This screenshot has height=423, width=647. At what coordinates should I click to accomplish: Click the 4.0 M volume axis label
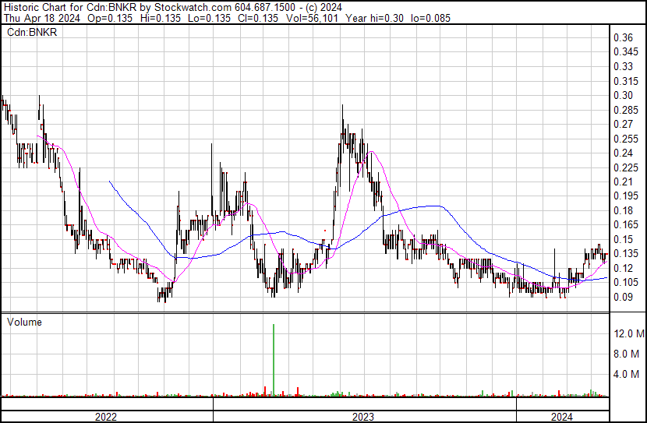click(x=630, y=375)
